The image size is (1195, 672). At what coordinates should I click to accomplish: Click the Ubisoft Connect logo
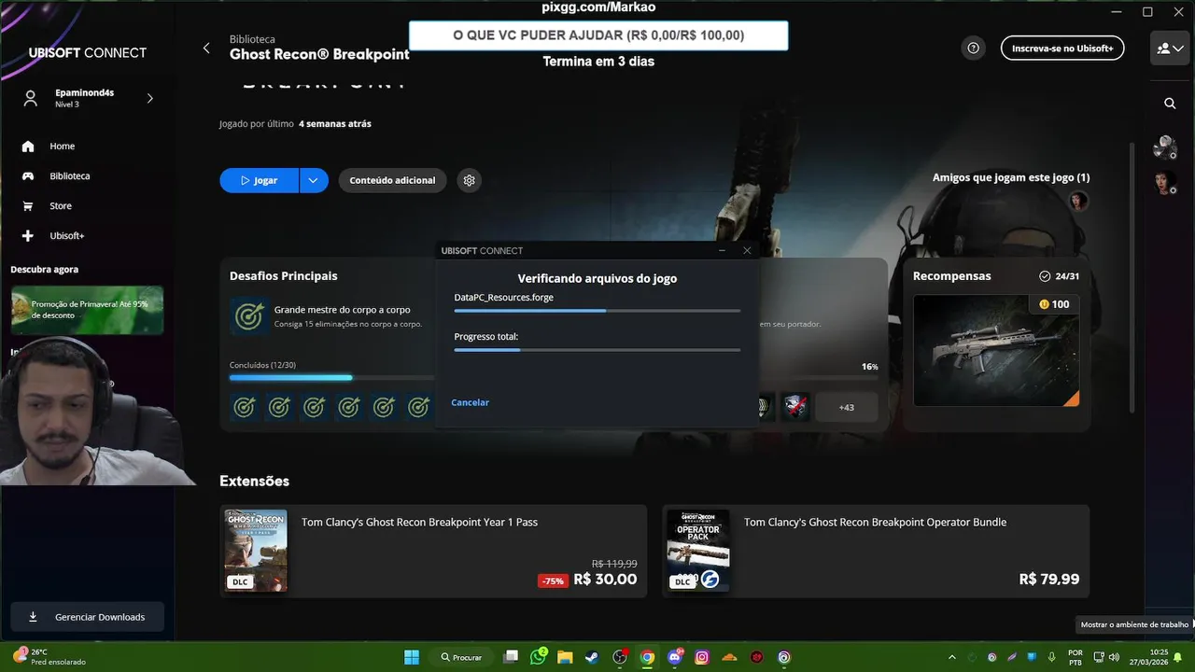pos(88,53)
